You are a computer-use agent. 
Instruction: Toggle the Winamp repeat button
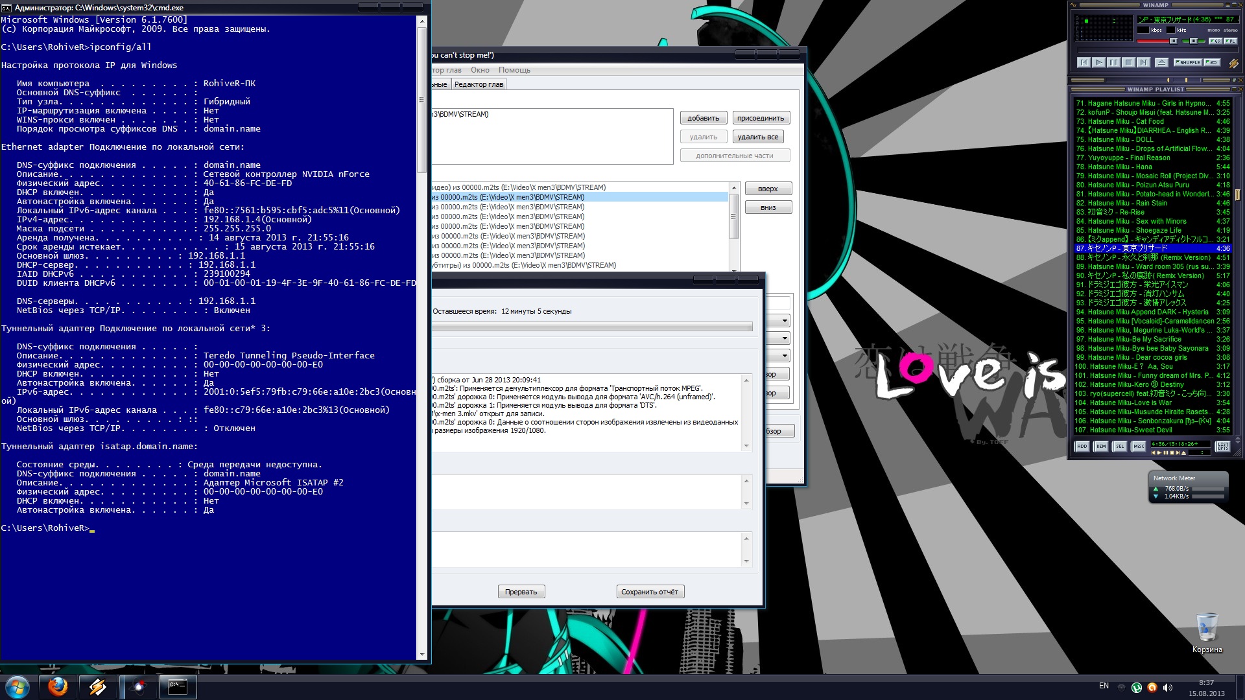[x=1212, y=62]
